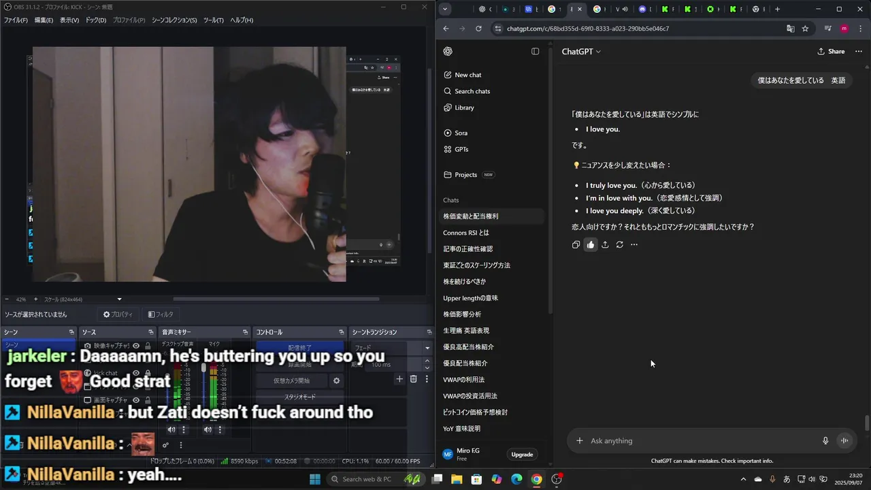Open Microsoft Edge from the taskbar
Screen dimensions: 871x490
pos(516,479)
